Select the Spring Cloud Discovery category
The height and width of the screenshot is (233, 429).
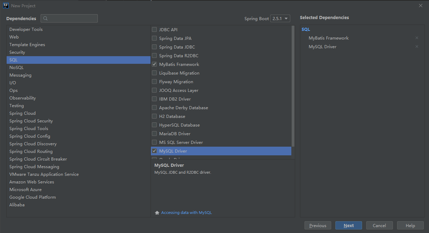pyautogui.click(x=78, y=144)
